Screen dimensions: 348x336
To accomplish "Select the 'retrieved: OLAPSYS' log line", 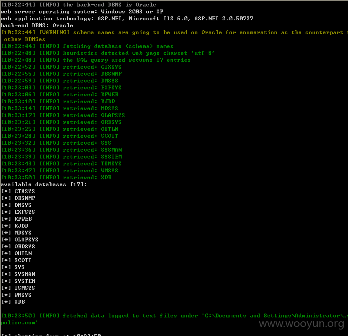I will pos(63,115).
